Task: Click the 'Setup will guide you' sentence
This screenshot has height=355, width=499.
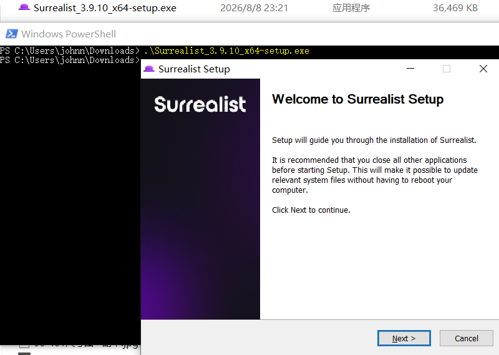Action: point(374,140)
